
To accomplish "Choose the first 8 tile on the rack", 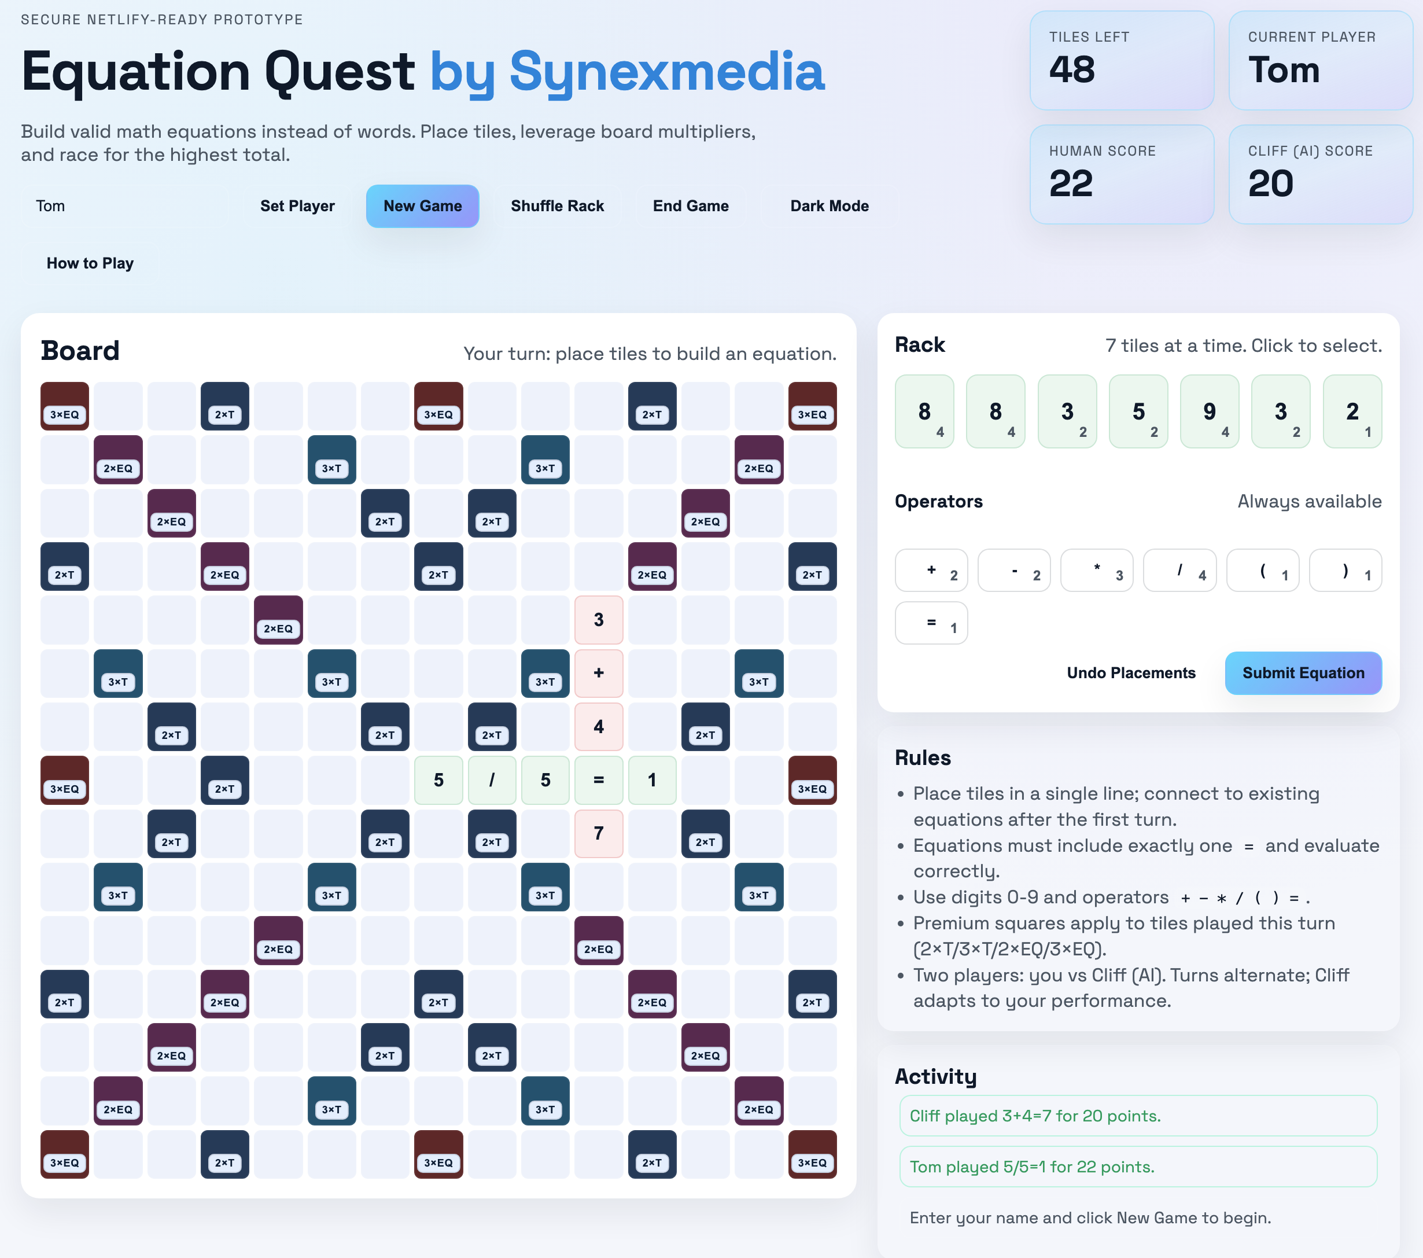I will (x=924, y=411).
